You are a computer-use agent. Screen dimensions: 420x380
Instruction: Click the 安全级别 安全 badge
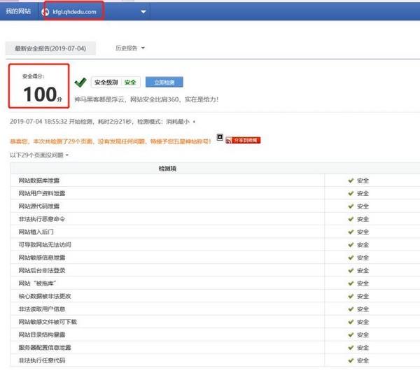coord(115,82)
